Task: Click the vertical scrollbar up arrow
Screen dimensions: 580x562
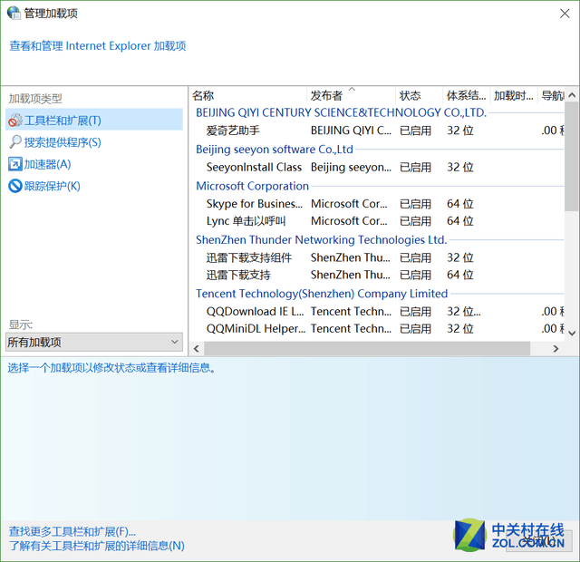Action: (572, 95)
